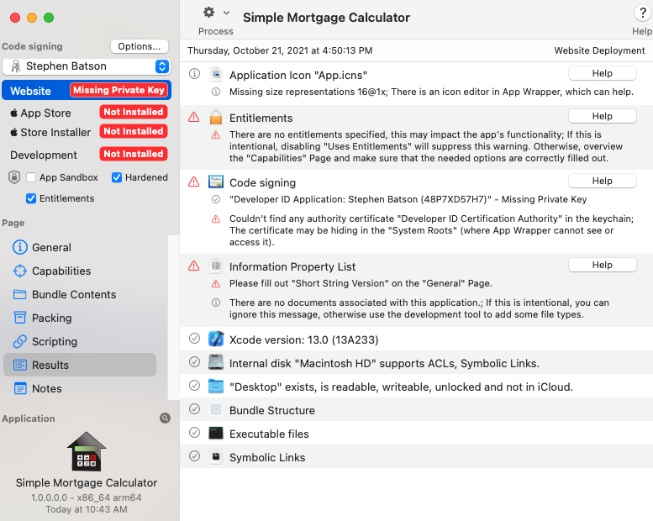Open the Notes page
This screenshot has height=521, width=653.
(x=80, y=388)
